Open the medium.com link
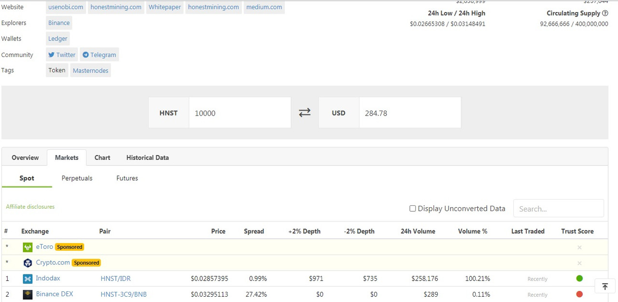This screenshot has width=618, height=302. tap(264, 7)
